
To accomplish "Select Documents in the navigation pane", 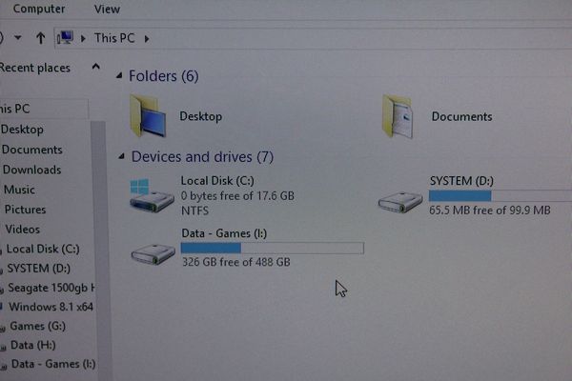I will [x=32, y=150].
